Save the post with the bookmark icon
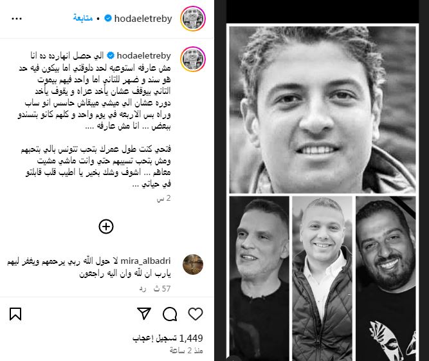 click(15, 314)
